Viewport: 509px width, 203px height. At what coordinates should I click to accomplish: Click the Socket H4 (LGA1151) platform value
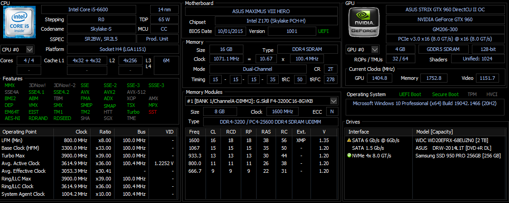[x=123, y=50]
